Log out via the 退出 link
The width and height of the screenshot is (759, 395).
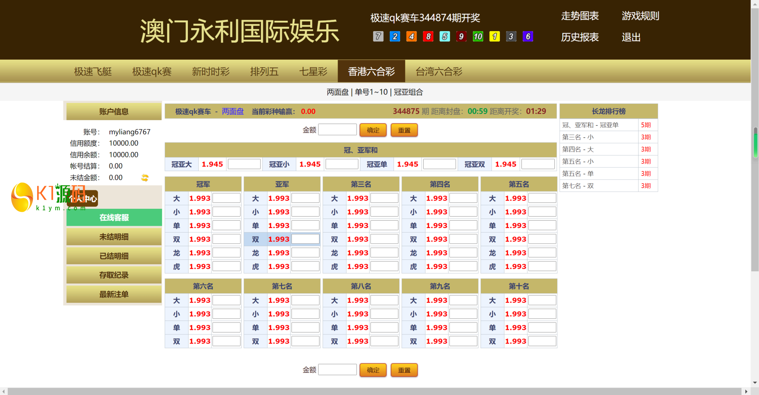(631, 37)
